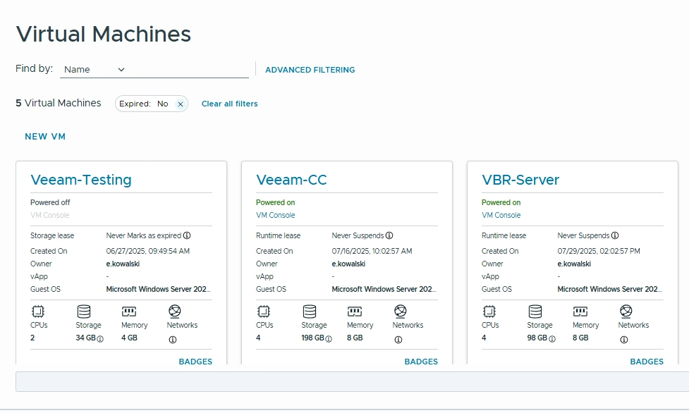Click info icon next to Veeam-CC Never Suspends
This screenshot has height=413, width=689.
coord(389,235)
